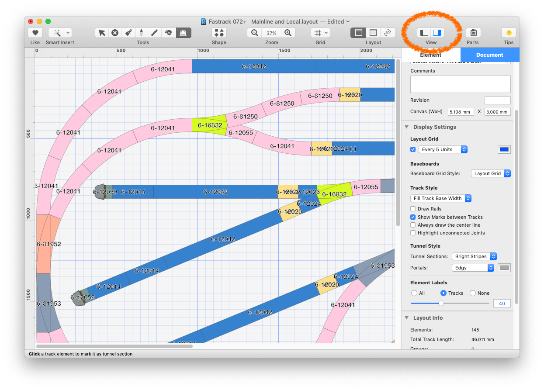
Task: Open the Fill Track Base Width dropdown
Action: point(440,198)
